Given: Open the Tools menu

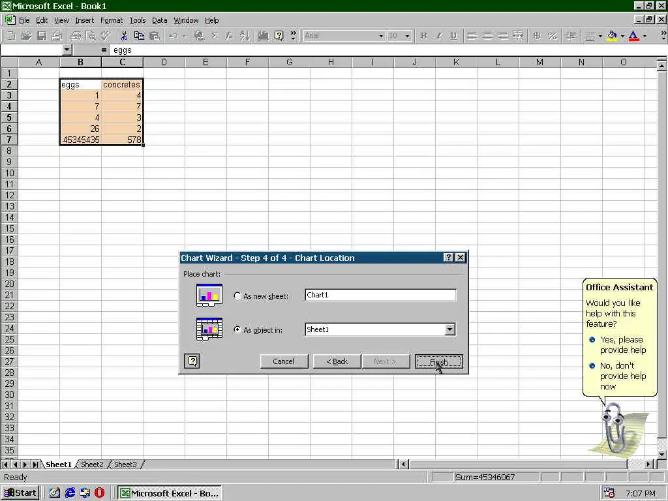Looking at the screenshot, I should coord(138,20).
